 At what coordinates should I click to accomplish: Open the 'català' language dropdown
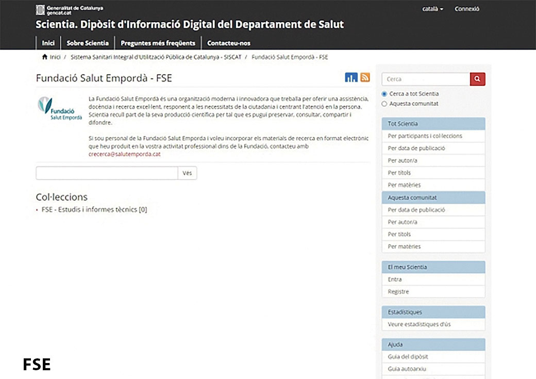click(432, 9)
